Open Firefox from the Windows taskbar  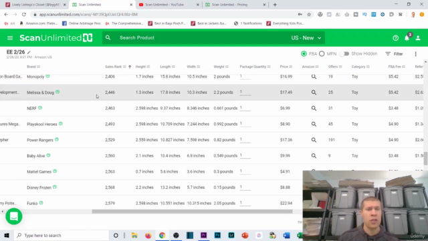click(x=148, y=235)
